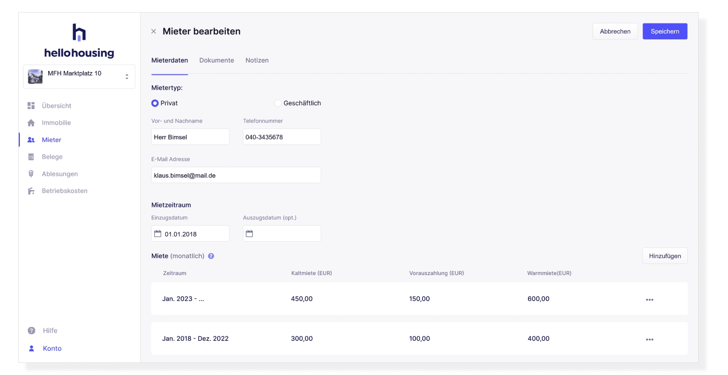This screenshot has height=375, width=728.
Task: Open options menu for Jan. 2023 rent row
Action: point(650,300)
